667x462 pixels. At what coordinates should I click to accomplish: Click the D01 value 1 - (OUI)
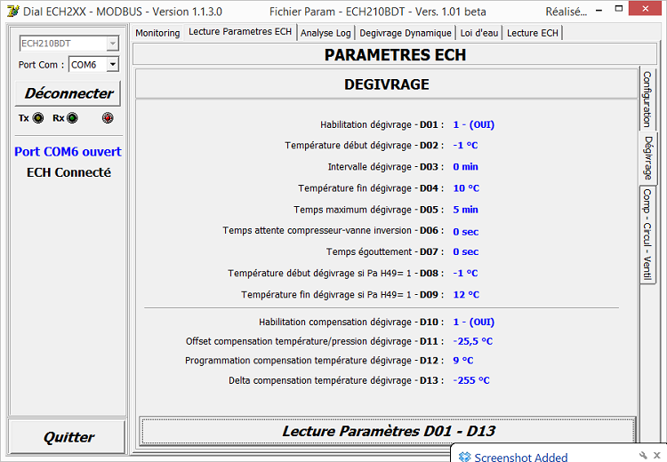click(473, 125)
